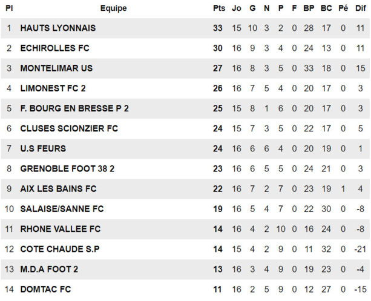This screenshot has width=371, height=301.
Task: Select the ECHIROLLES FC team row
Action: point(55,48)
